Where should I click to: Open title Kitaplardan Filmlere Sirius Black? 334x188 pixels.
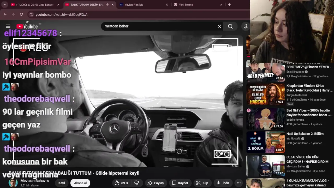pyautogui.click(x=309, y=88)
